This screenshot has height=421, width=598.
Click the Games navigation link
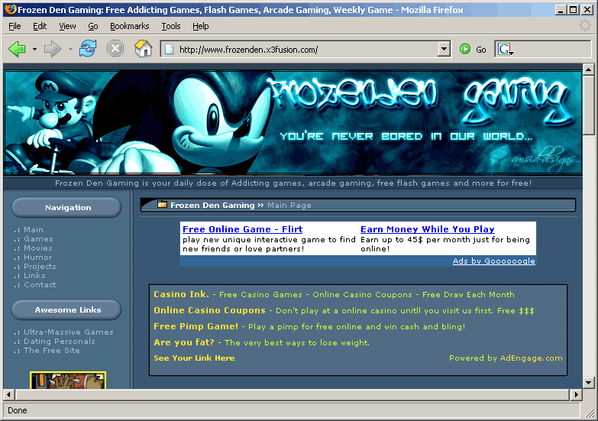pos(38,239)
